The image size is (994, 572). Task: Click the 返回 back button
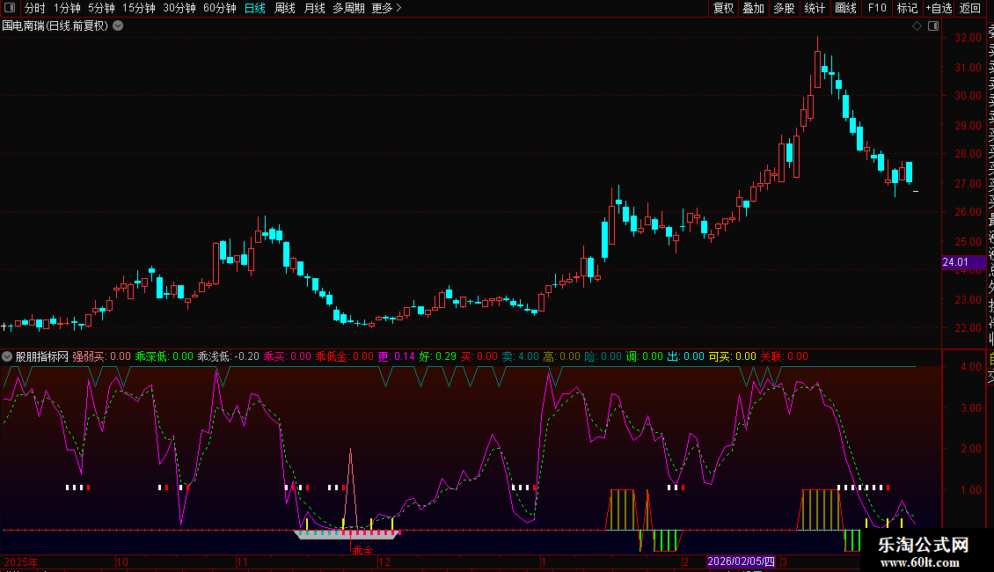point(970,8)
